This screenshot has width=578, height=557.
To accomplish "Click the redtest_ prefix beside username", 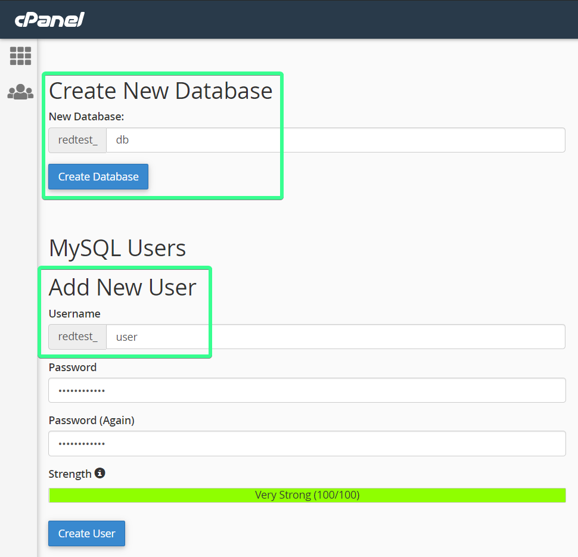I will click(77, 337).
